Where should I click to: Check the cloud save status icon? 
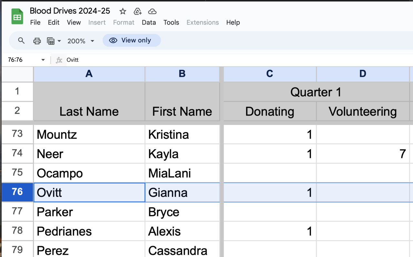pos(152,12)
